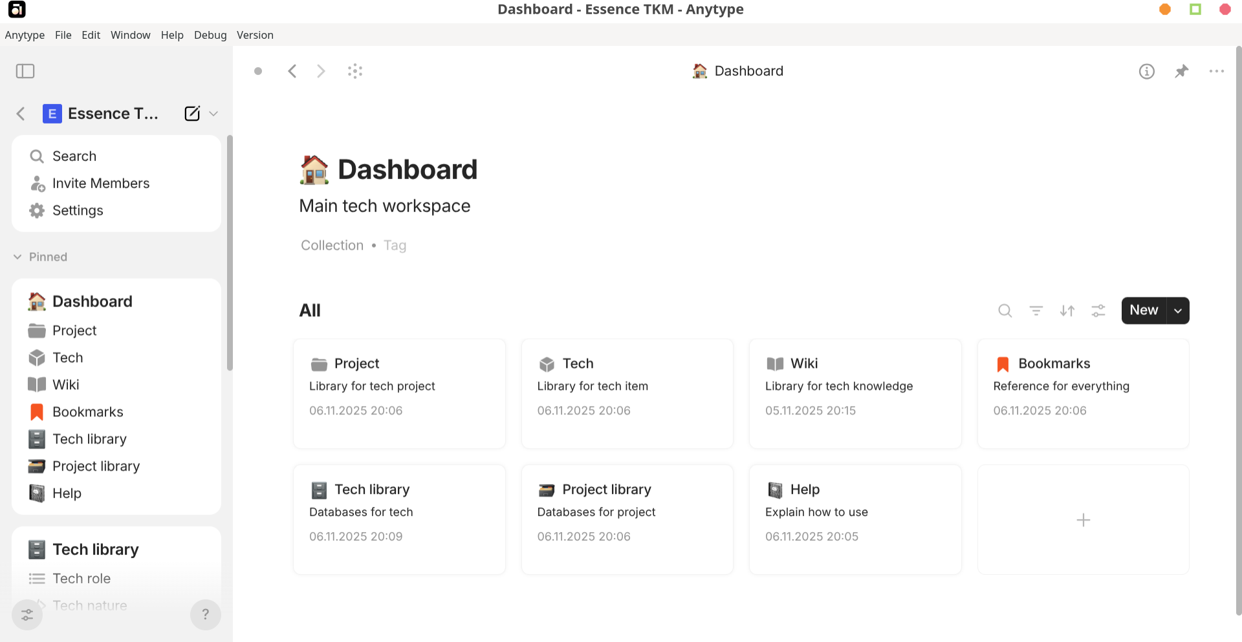
Task: Click the widget settings button at sidebar bottom
Action: (27, 615)
